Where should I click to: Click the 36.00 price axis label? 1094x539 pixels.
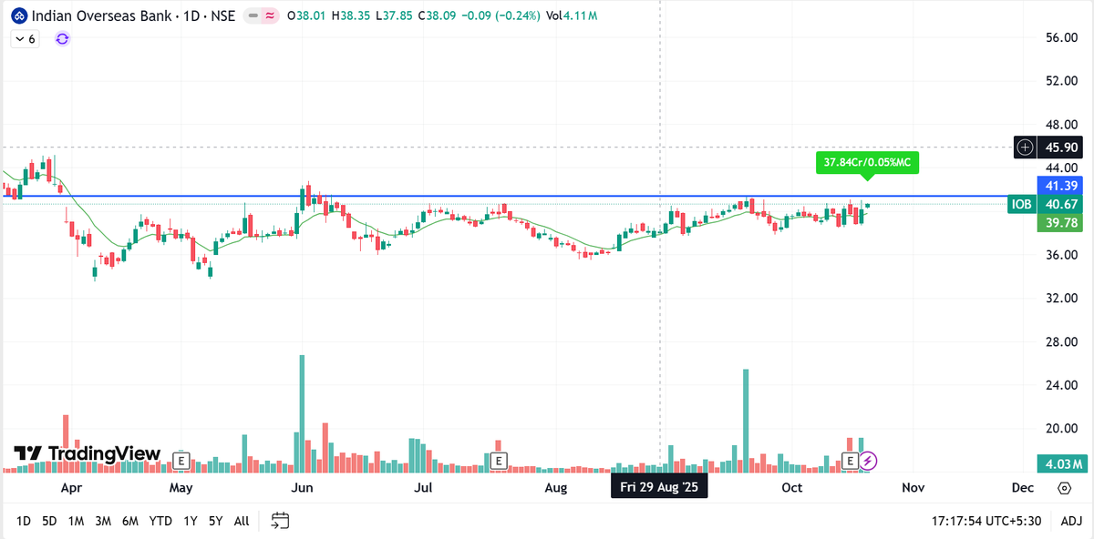point(1063,255)
